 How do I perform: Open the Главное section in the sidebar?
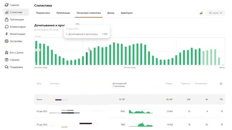(12, 5)
